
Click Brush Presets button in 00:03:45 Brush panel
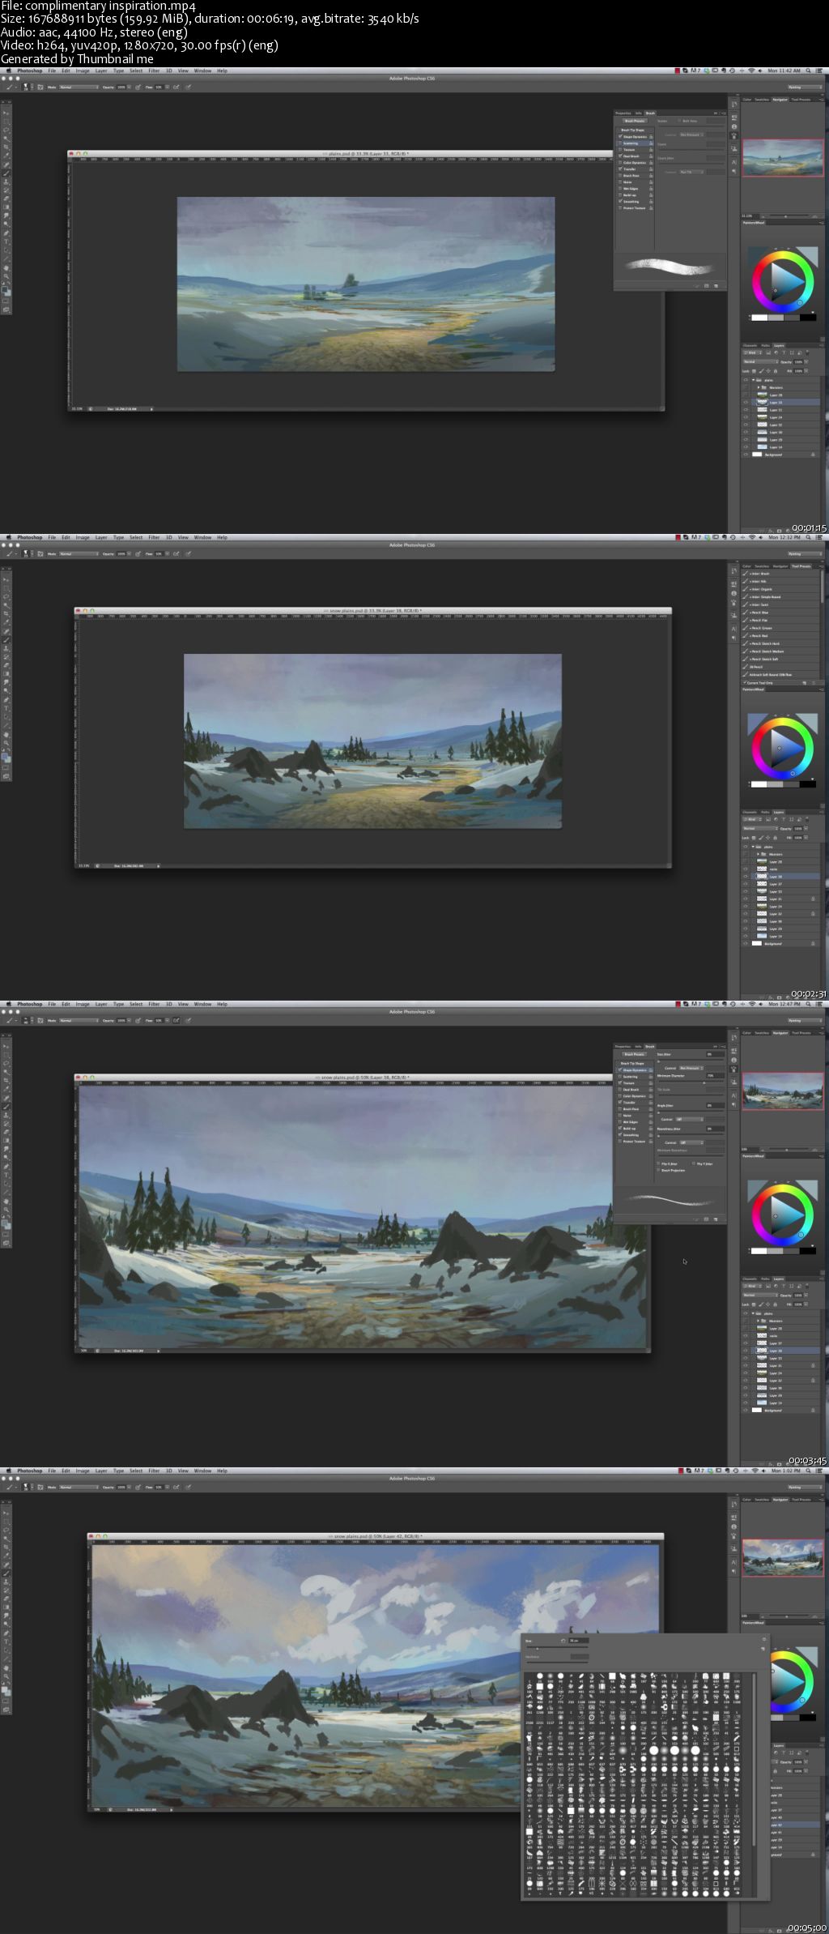[635, 1054]
